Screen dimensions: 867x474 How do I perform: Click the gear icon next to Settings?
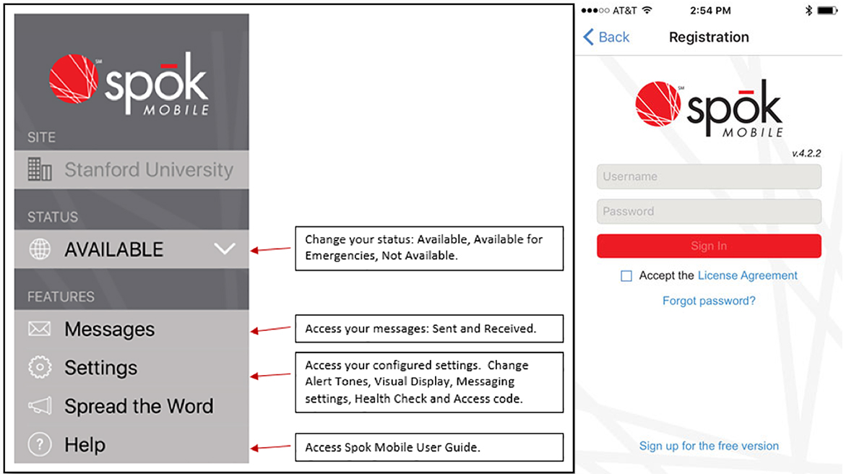coord(40,368)
